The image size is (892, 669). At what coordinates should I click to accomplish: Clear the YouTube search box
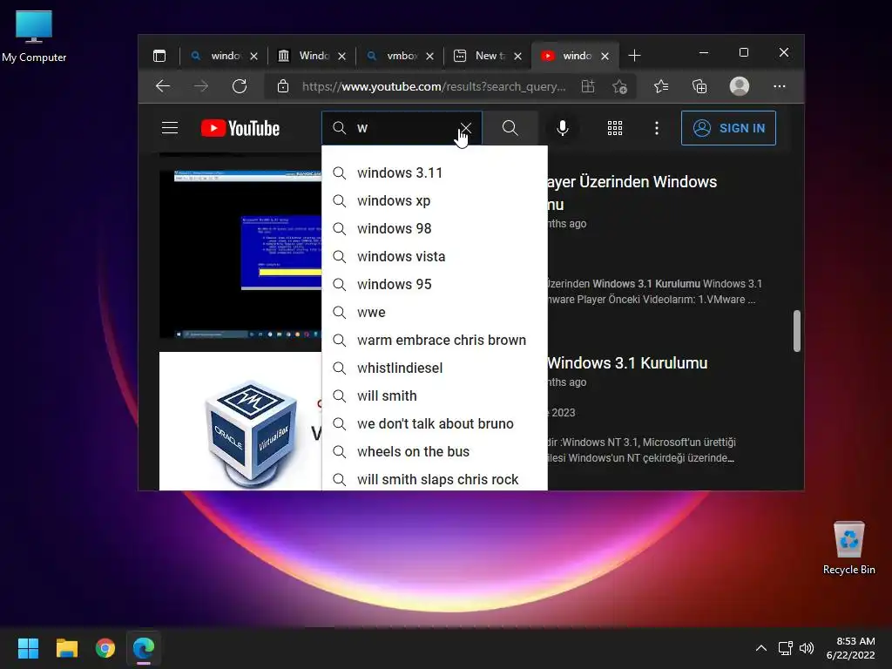466,128
